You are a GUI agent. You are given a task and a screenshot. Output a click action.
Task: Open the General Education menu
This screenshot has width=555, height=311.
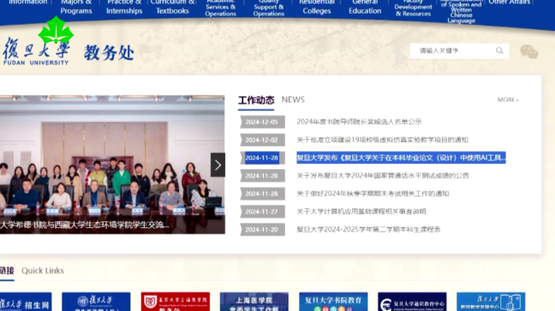pyautogui.click(x=365, y=7)
